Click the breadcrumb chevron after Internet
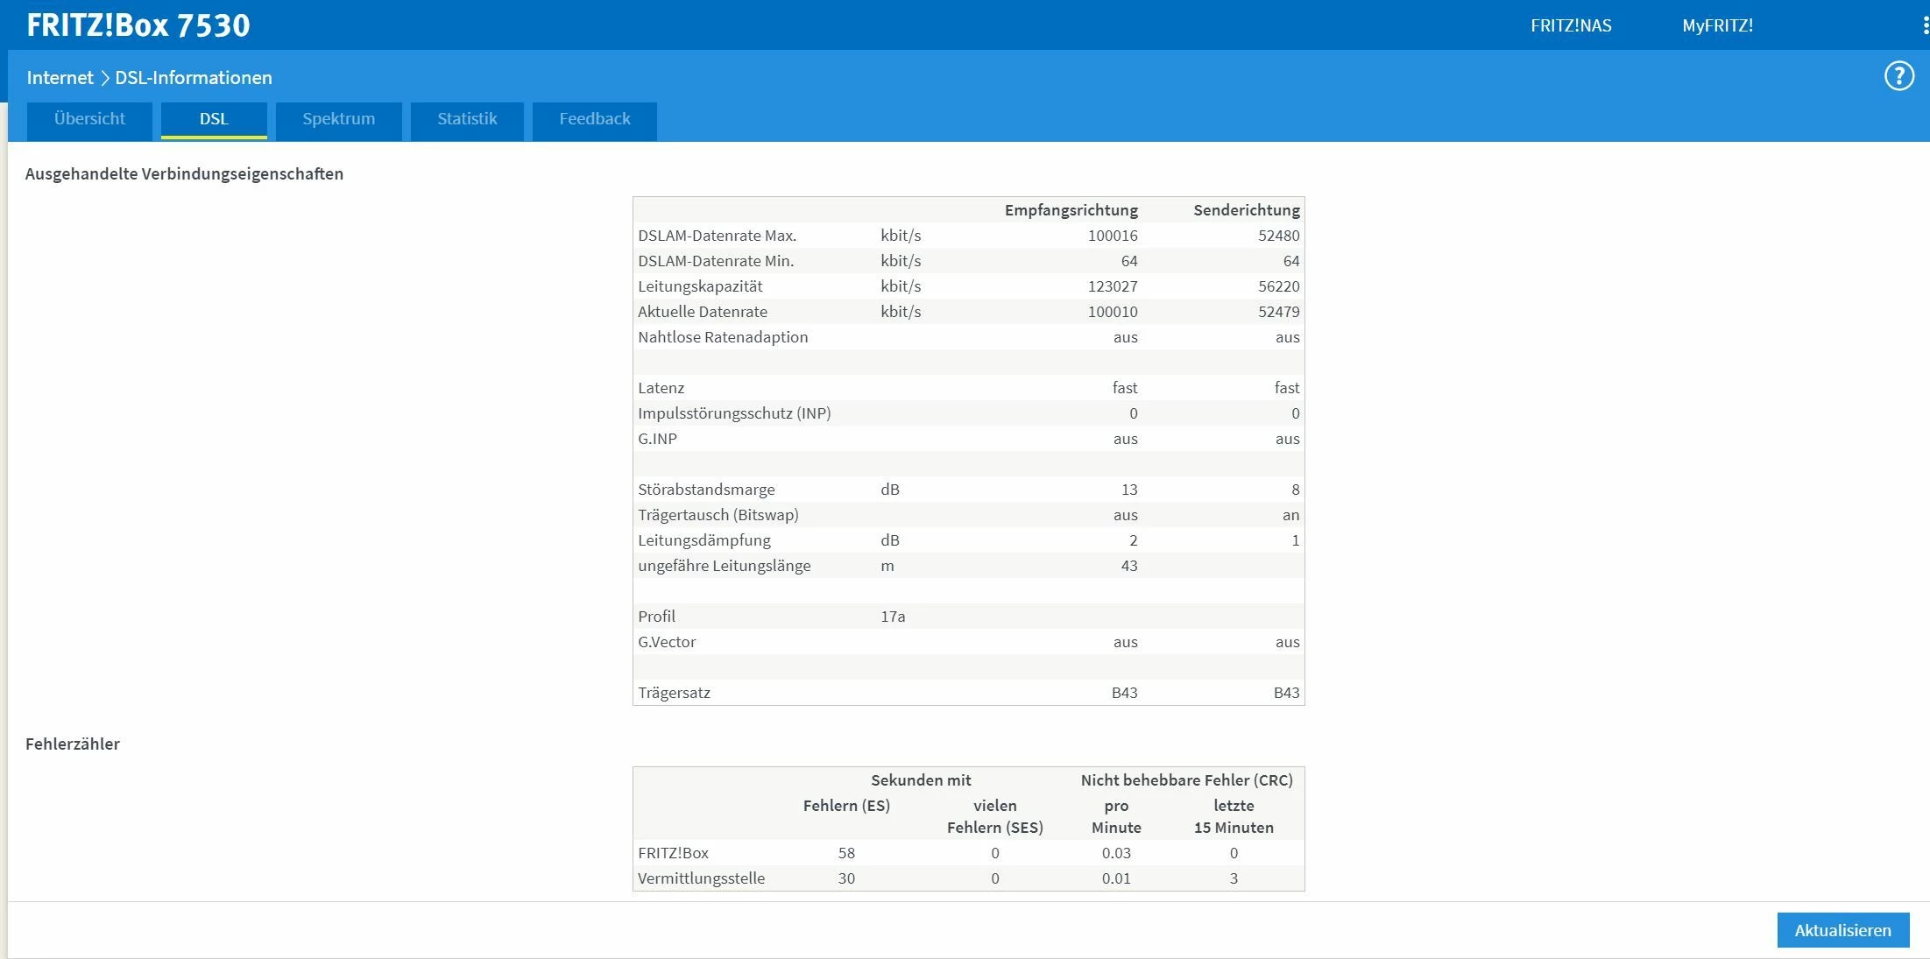The image size is (1930, 959). pos(104,78)
